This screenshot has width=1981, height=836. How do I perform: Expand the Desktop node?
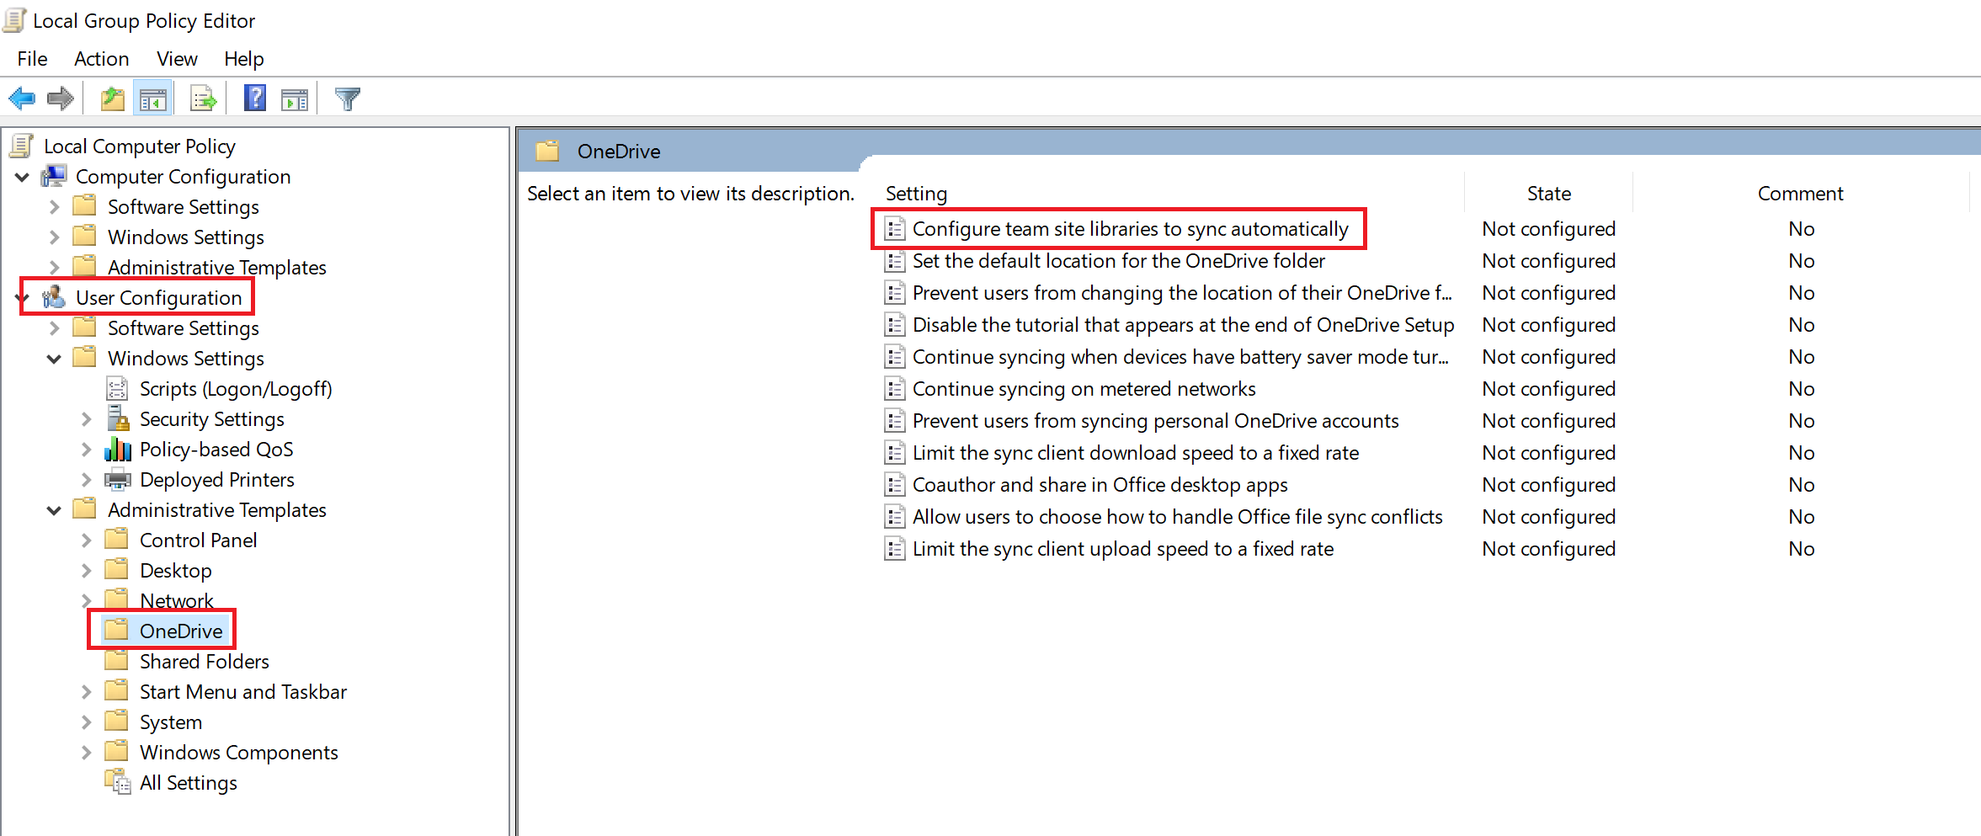click(x=87, y=571)
